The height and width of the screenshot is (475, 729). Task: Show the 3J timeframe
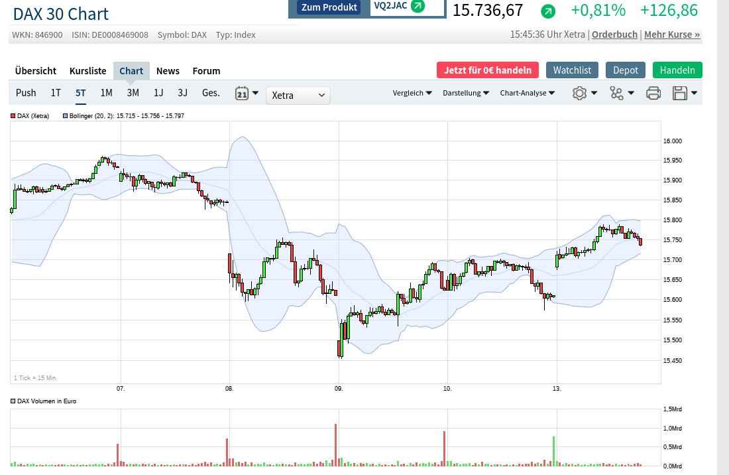[x=183, y=93]
